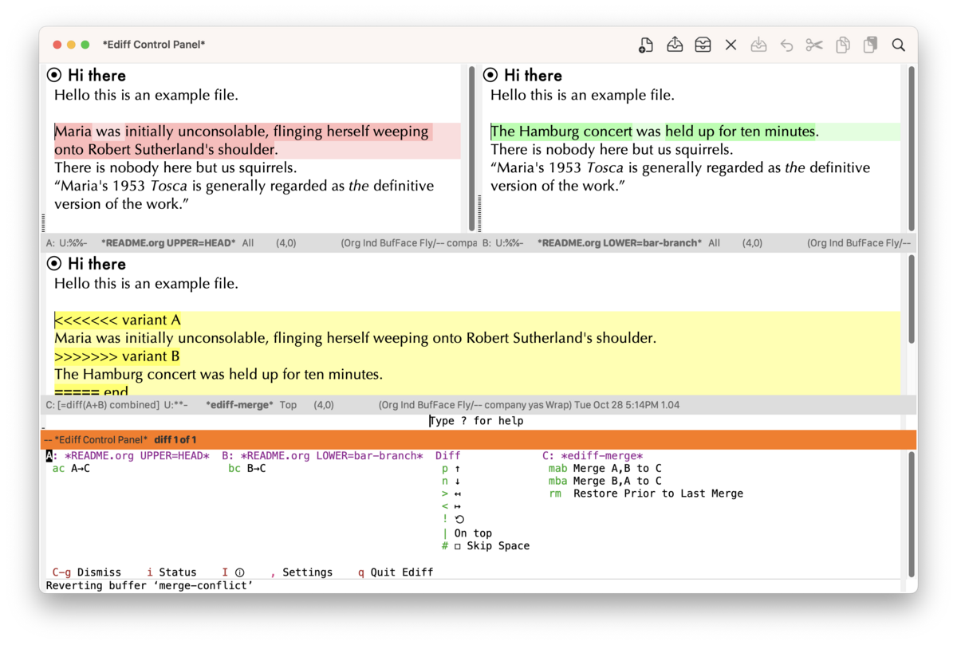Open the directory drawer toolbar icon

[703, 45]
